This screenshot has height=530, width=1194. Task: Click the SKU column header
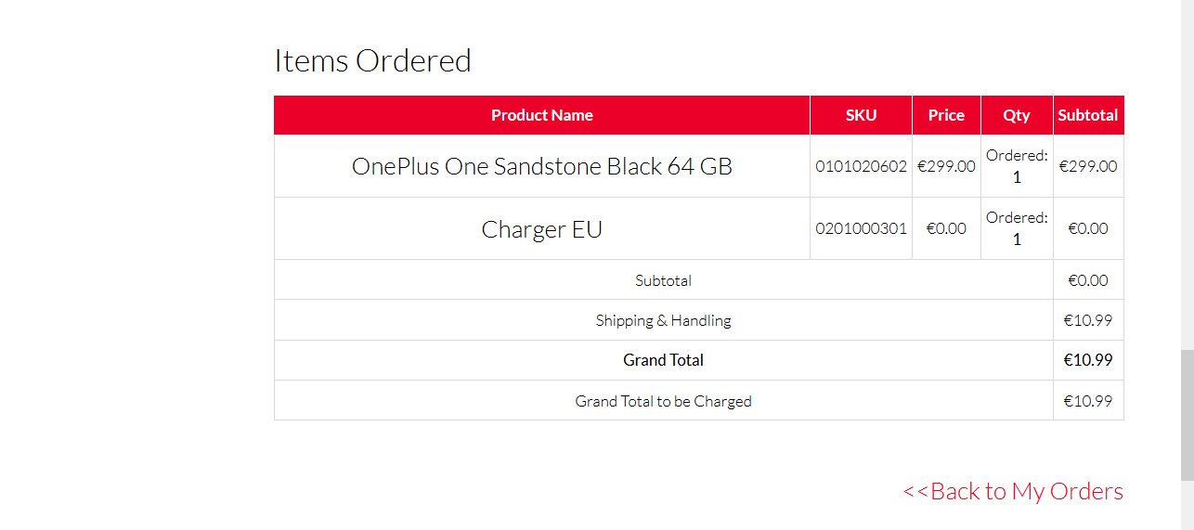(x=861, y=115)
